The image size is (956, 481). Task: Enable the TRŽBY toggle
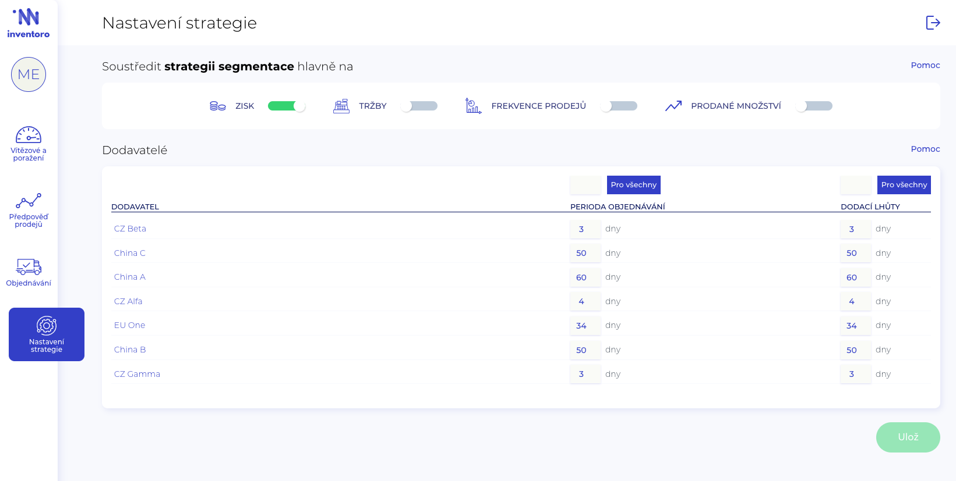pos(419,106)
